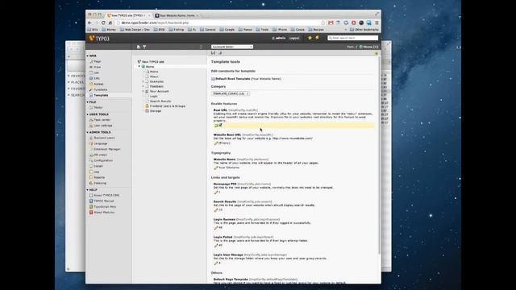Open the List module in the sidebar
Image resolution: width=516 pixels, height=290 pixels.
coord(97,72)
